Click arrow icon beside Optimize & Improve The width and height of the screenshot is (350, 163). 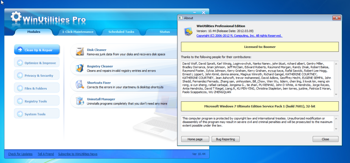point(20,63)
